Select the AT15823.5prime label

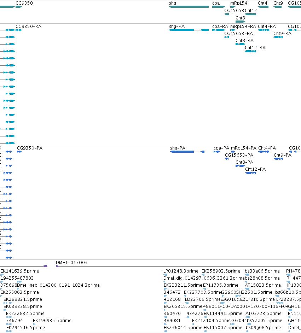pos(263,285)
